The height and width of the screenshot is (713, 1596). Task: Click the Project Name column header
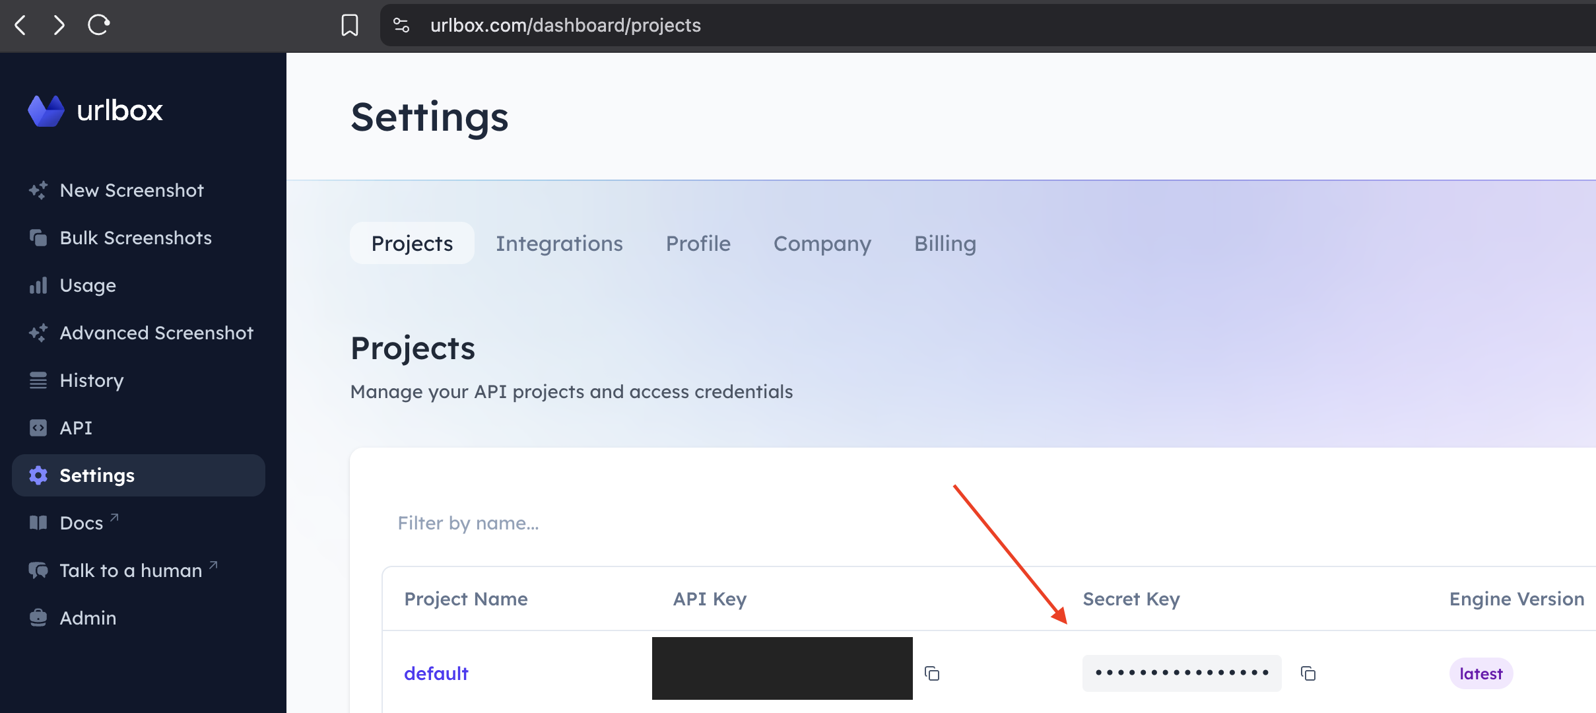466,599
